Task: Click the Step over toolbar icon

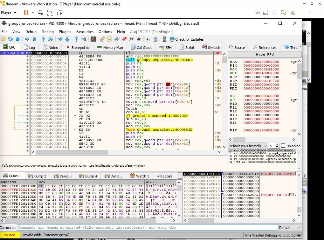Action: tap(51, 39)
